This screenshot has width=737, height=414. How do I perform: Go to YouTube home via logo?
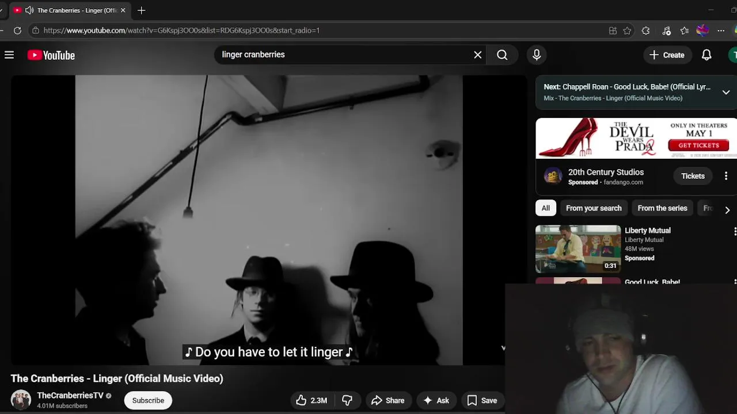51,55
